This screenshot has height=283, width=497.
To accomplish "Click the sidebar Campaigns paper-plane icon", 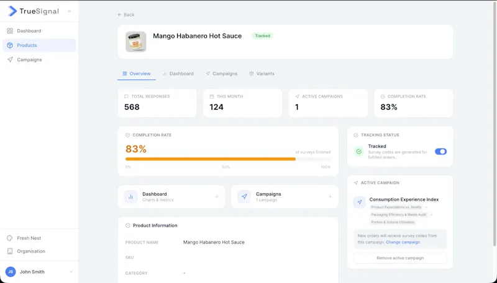I will [10, 59].
